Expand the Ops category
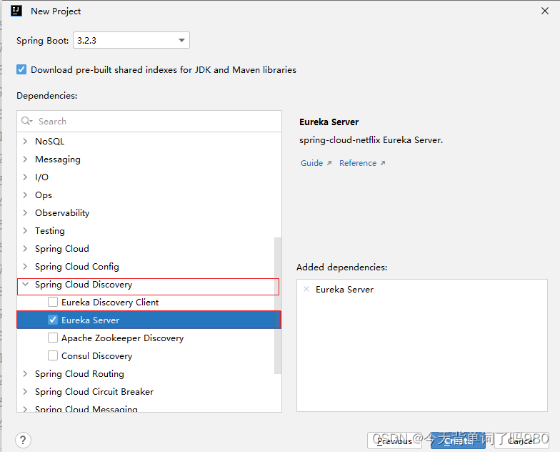Image resolution: width=560 pixels, height=452 pixels. pyautogui.click(x=25, y=195)
